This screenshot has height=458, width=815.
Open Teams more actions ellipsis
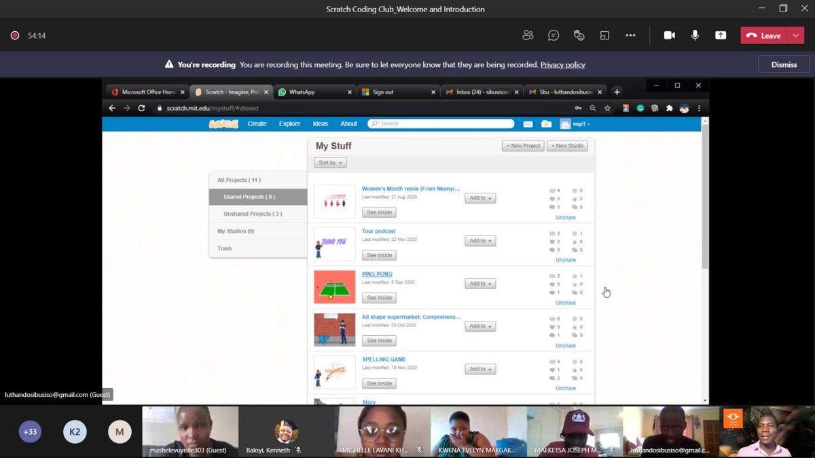[x=630, y=35]
